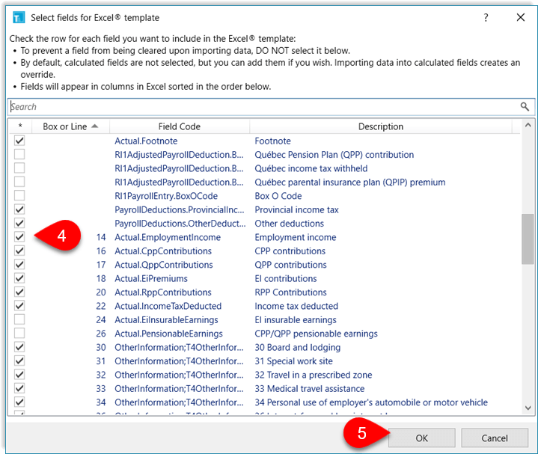Viewport: 538px width, 454px height.
Task: Select the Actual.RppContributions field code
Action: pyautogui.click(x=163, y=292)
